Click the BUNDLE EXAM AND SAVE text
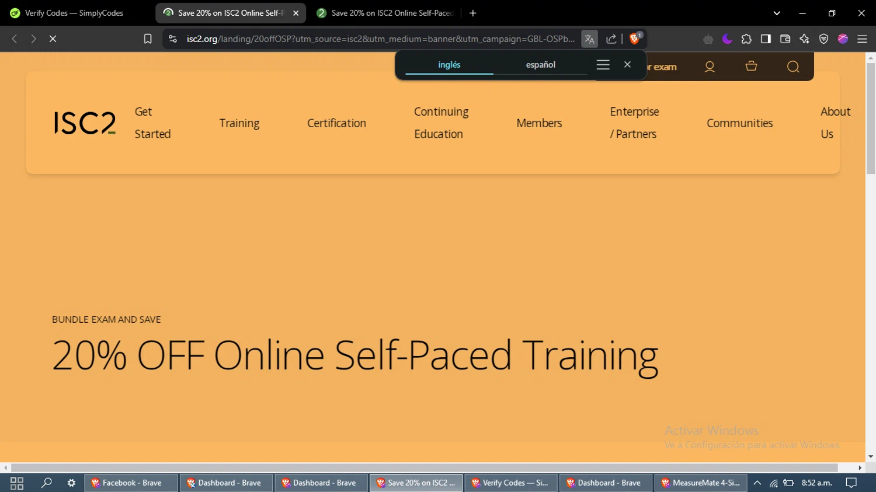This screenshot has height=492, width=876. point(106,319)
